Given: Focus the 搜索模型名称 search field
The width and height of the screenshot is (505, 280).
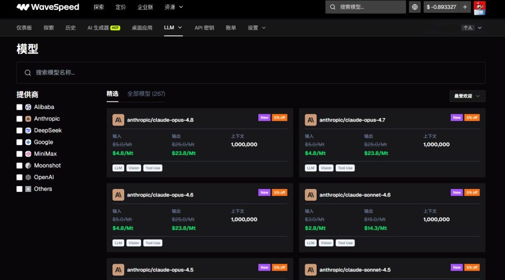Looking at the screenshot, I should (251, 73).
